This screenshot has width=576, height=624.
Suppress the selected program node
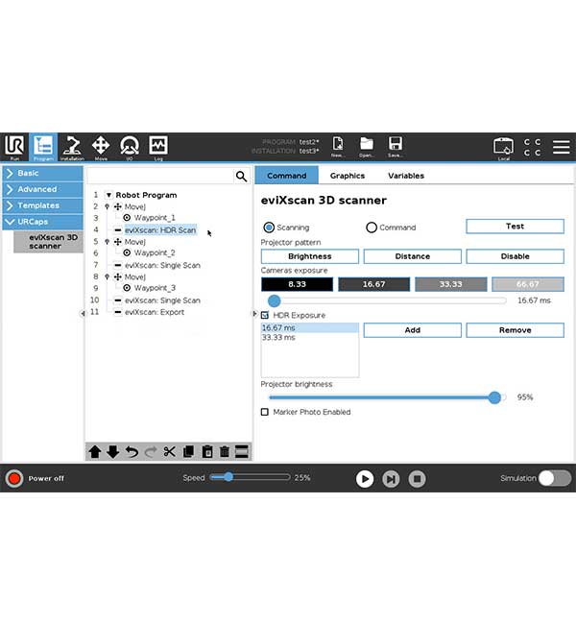click(242, 452)
